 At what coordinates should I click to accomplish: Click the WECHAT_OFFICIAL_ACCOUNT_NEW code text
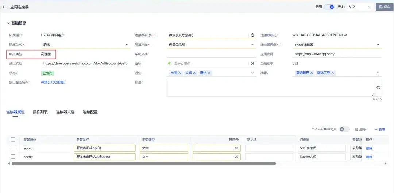click(x=320, y=35)
